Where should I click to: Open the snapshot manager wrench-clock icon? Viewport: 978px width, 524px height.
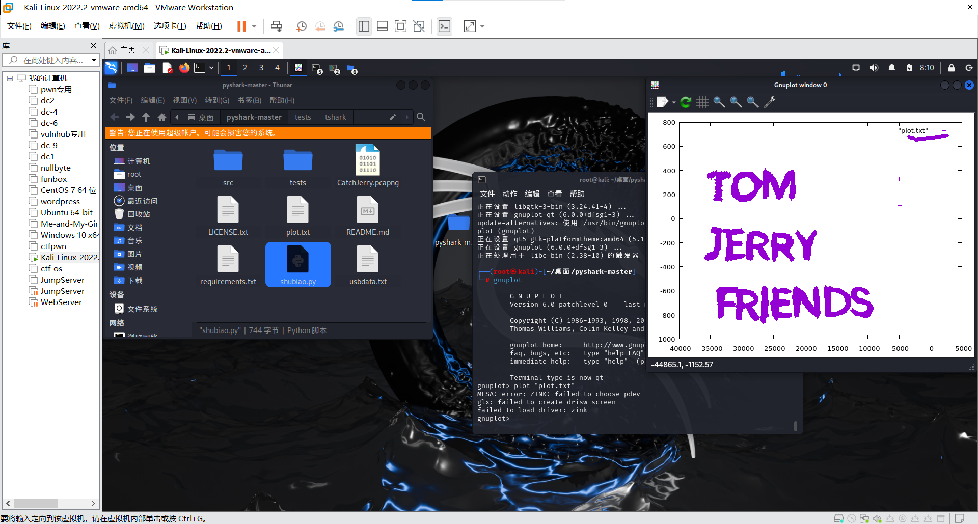point(339,26)
